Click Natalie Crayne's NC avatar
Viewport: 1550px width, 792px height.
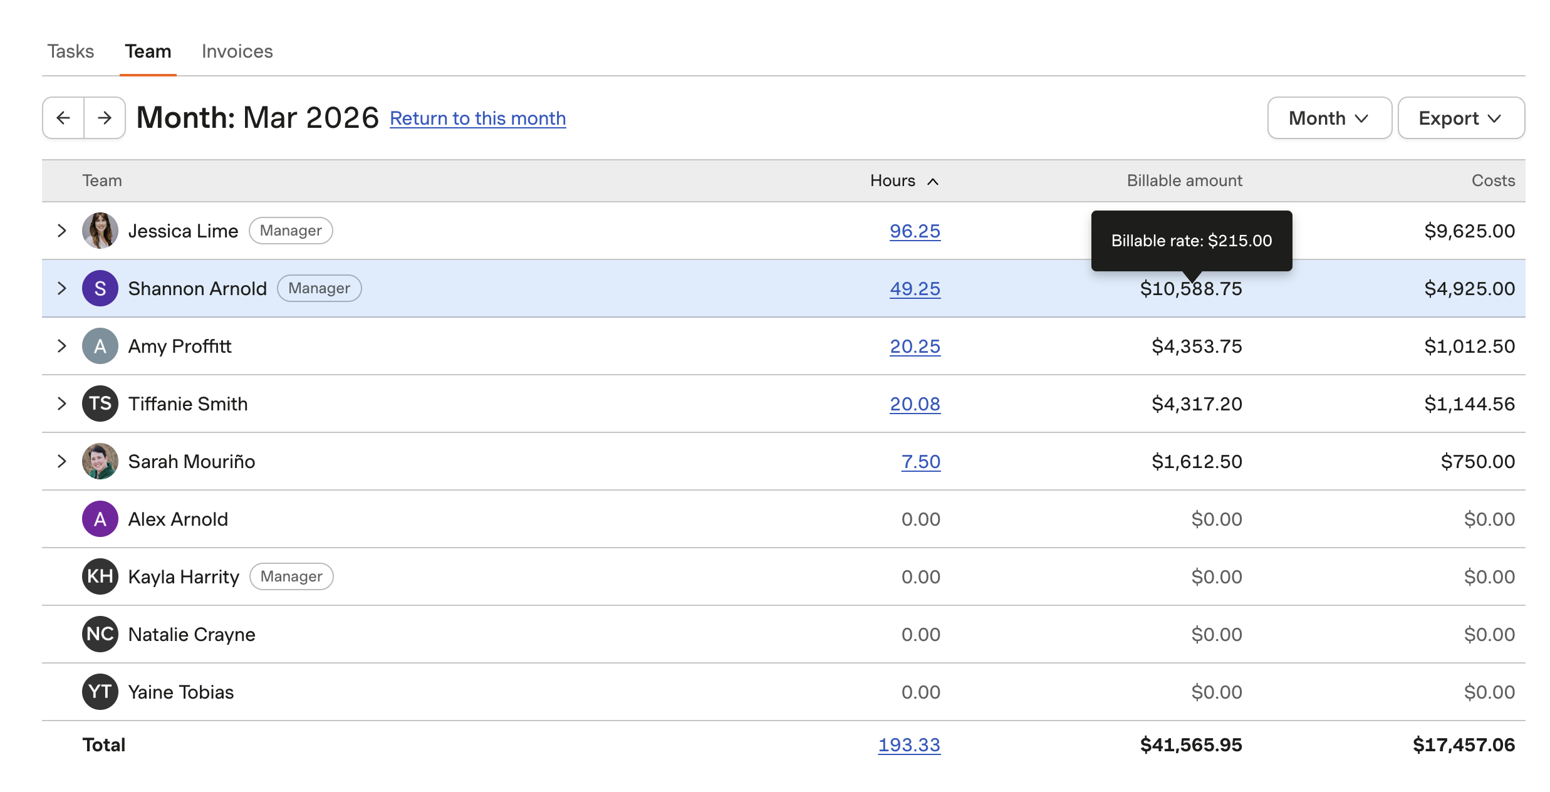(100, 634)
